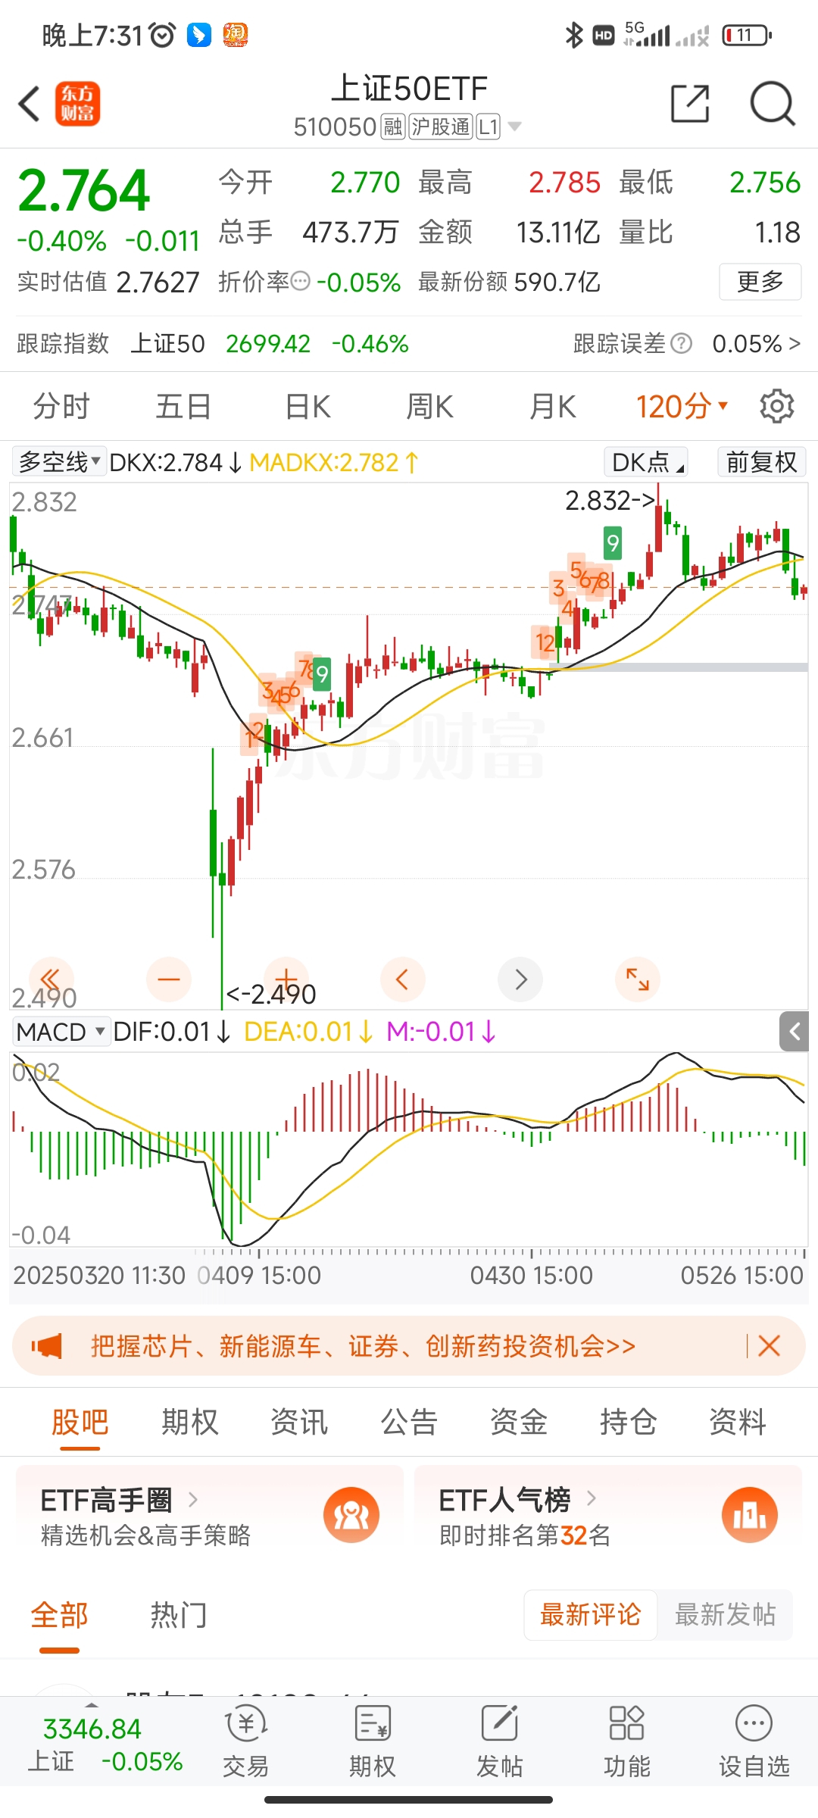
Task: Switch to 股吧 tab
Action: point(80,1422)
